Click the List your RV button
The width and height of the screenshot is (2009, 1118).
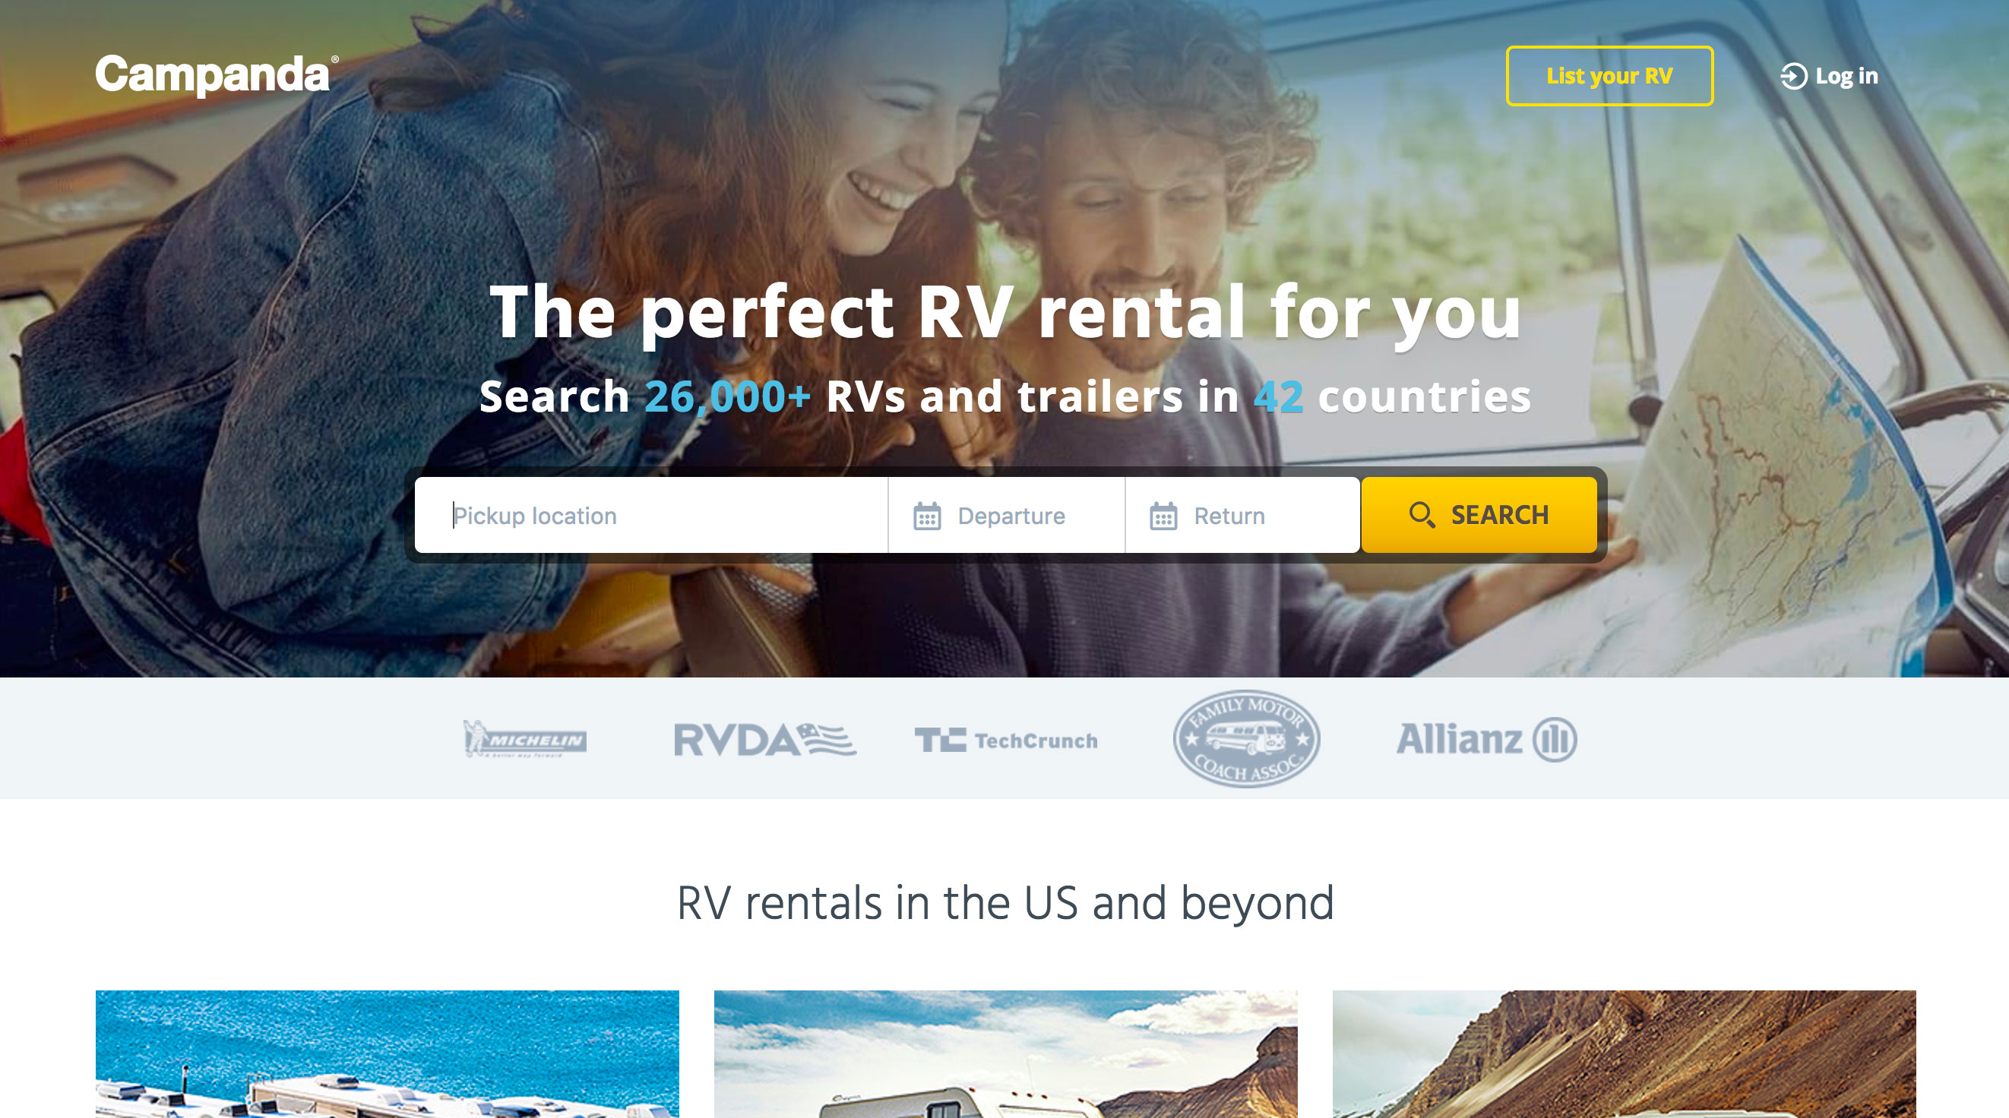[x=1609, y=76]
